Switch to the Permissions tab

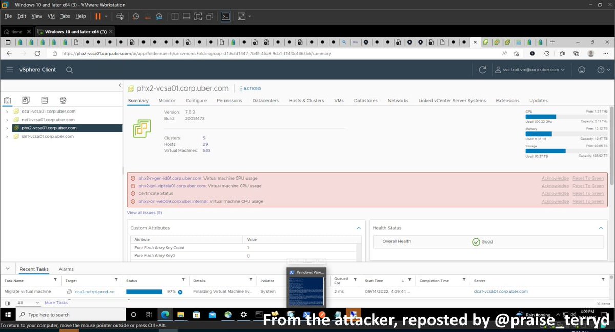coord(230,101)
